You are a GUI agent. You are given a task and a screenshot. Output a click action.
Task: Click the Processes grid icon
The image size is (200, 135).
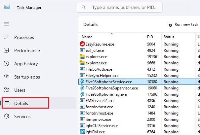click(6, 37)
